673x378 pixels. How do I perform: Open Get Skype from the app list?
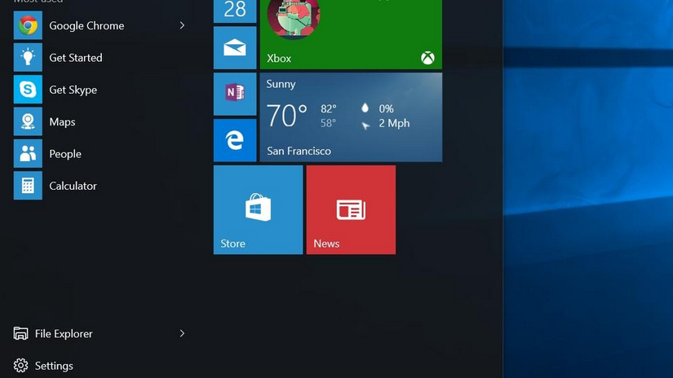73,90
